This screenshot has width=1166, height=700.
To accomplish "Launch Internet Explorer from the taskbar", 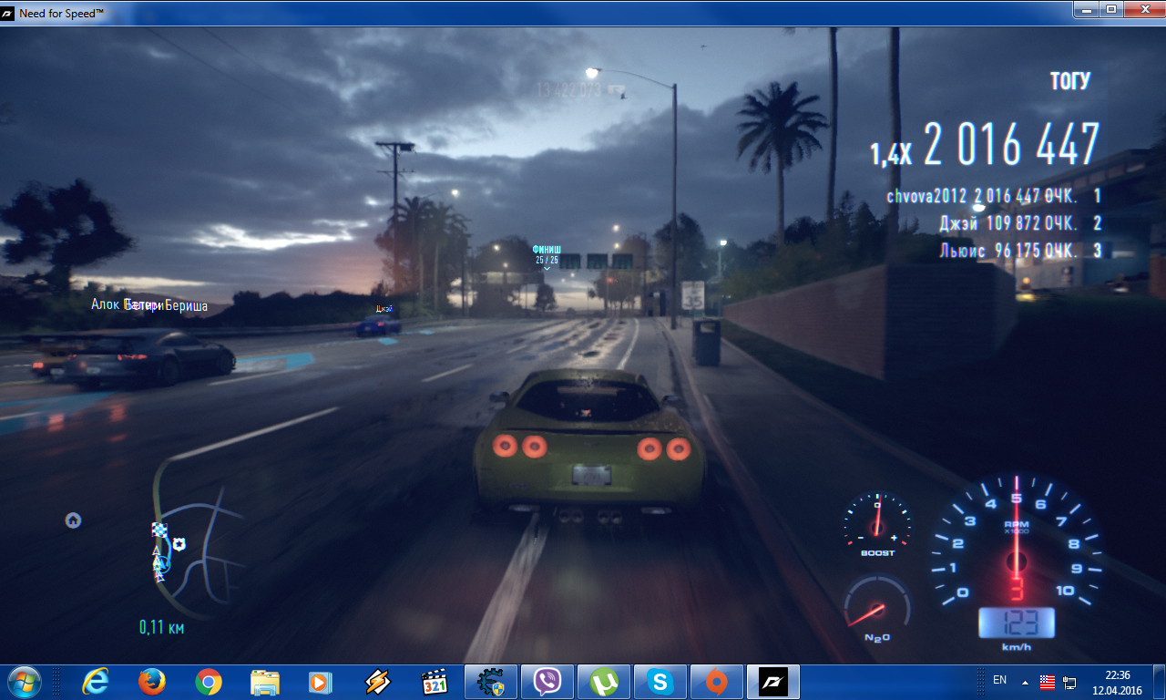I will (x=95, y=681).
